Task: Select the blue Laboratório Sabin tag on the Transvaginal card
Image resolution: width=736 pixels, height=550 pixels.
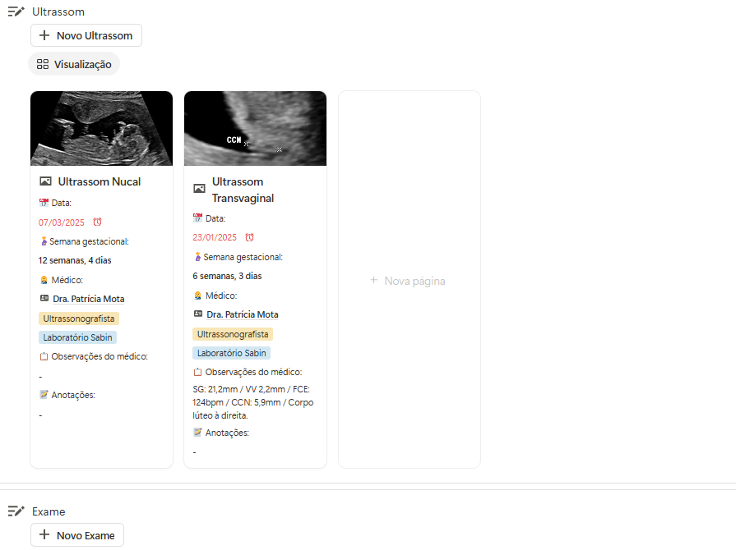Action: click(231, 353)
